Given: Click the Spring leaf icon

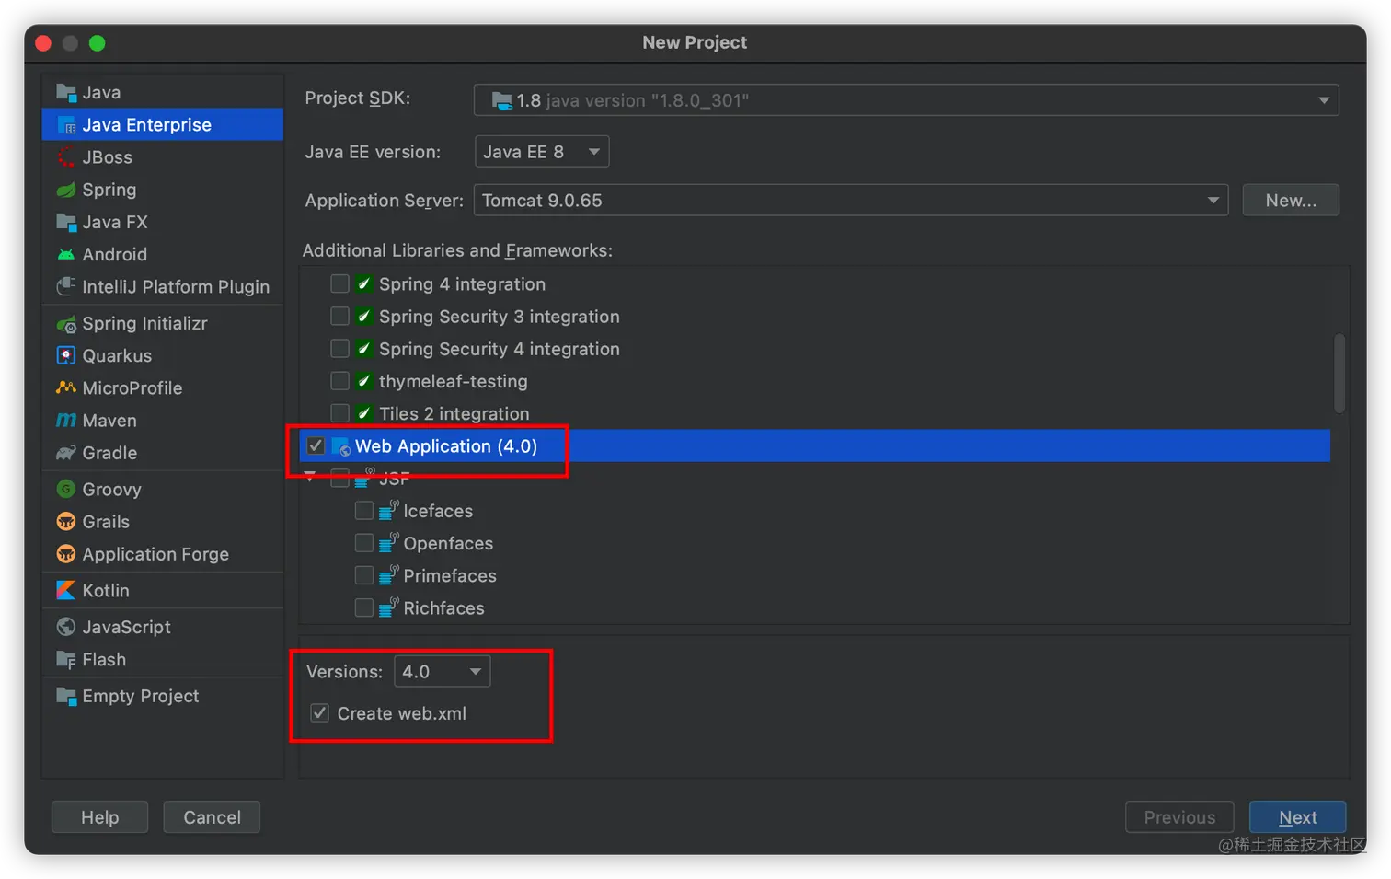Looking at the screenshot, I should click(66, 190).
